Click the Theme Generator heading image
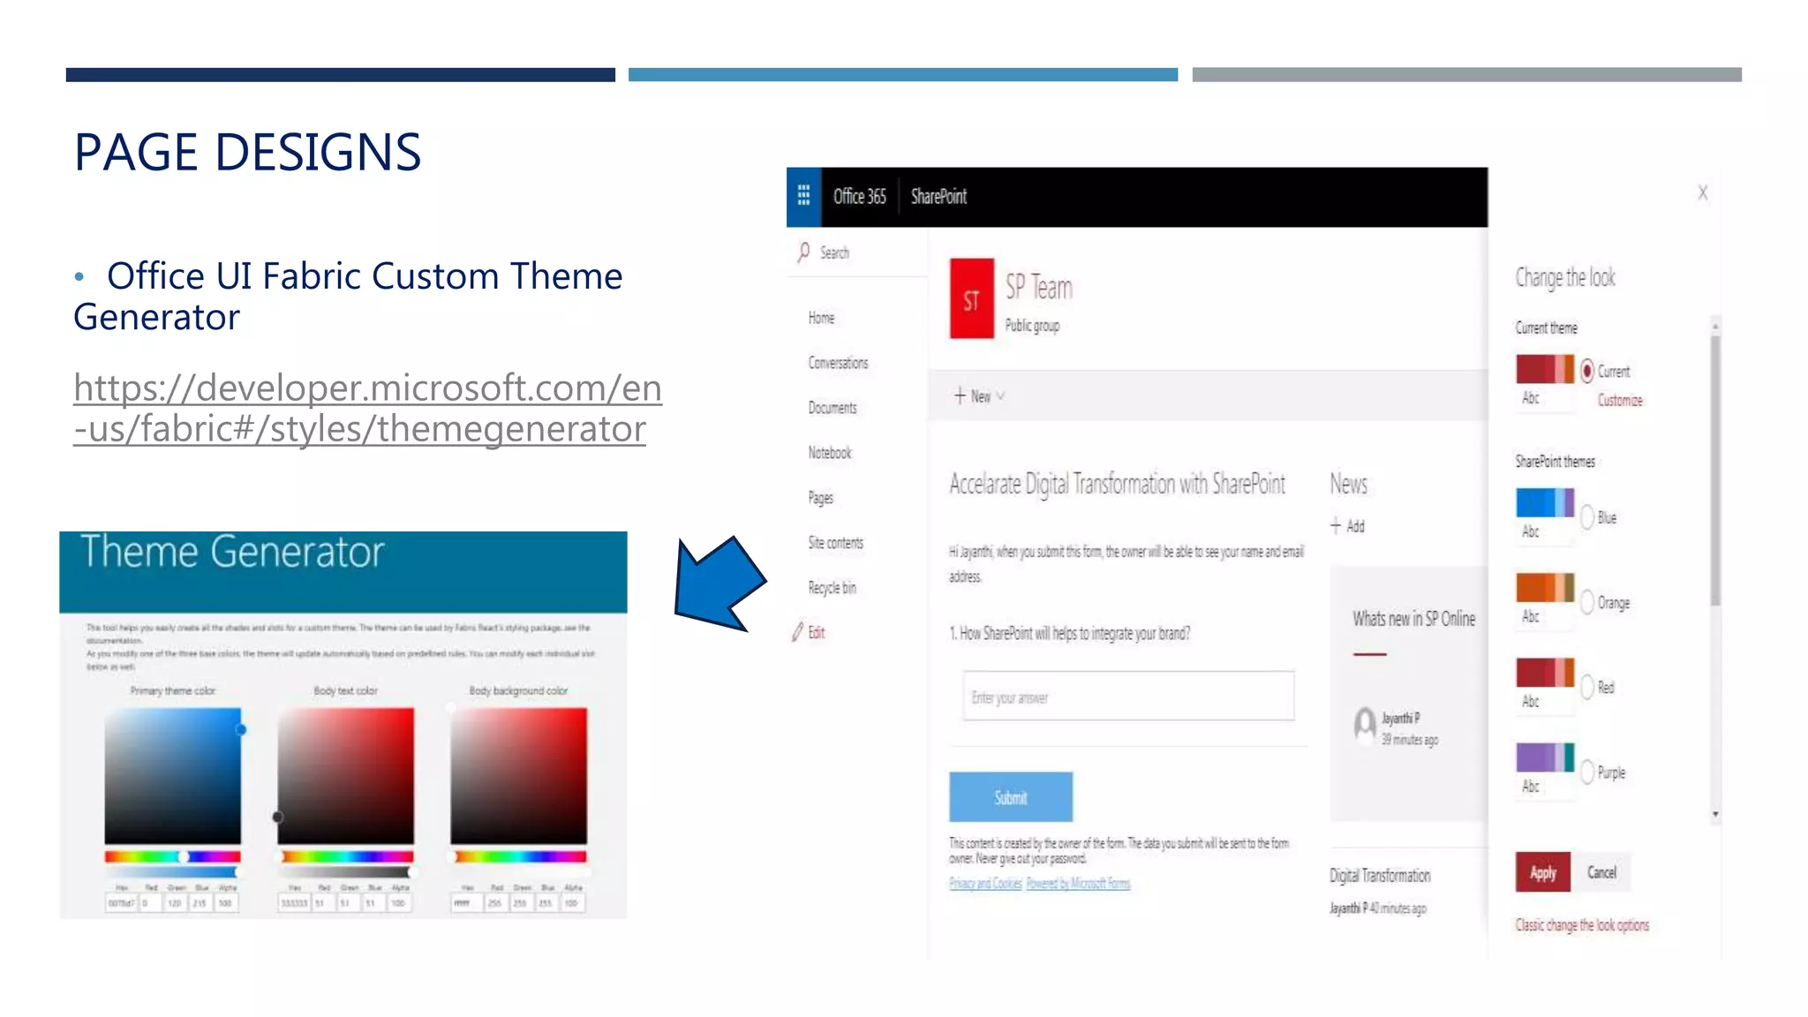This screenshot has height=1017, width=1808. 343,571
